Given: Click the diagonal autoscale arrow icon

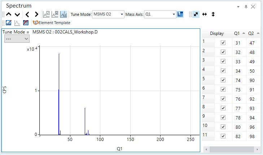Looking at the screenshot, I should pyautogui.click(x=196, y=14).
